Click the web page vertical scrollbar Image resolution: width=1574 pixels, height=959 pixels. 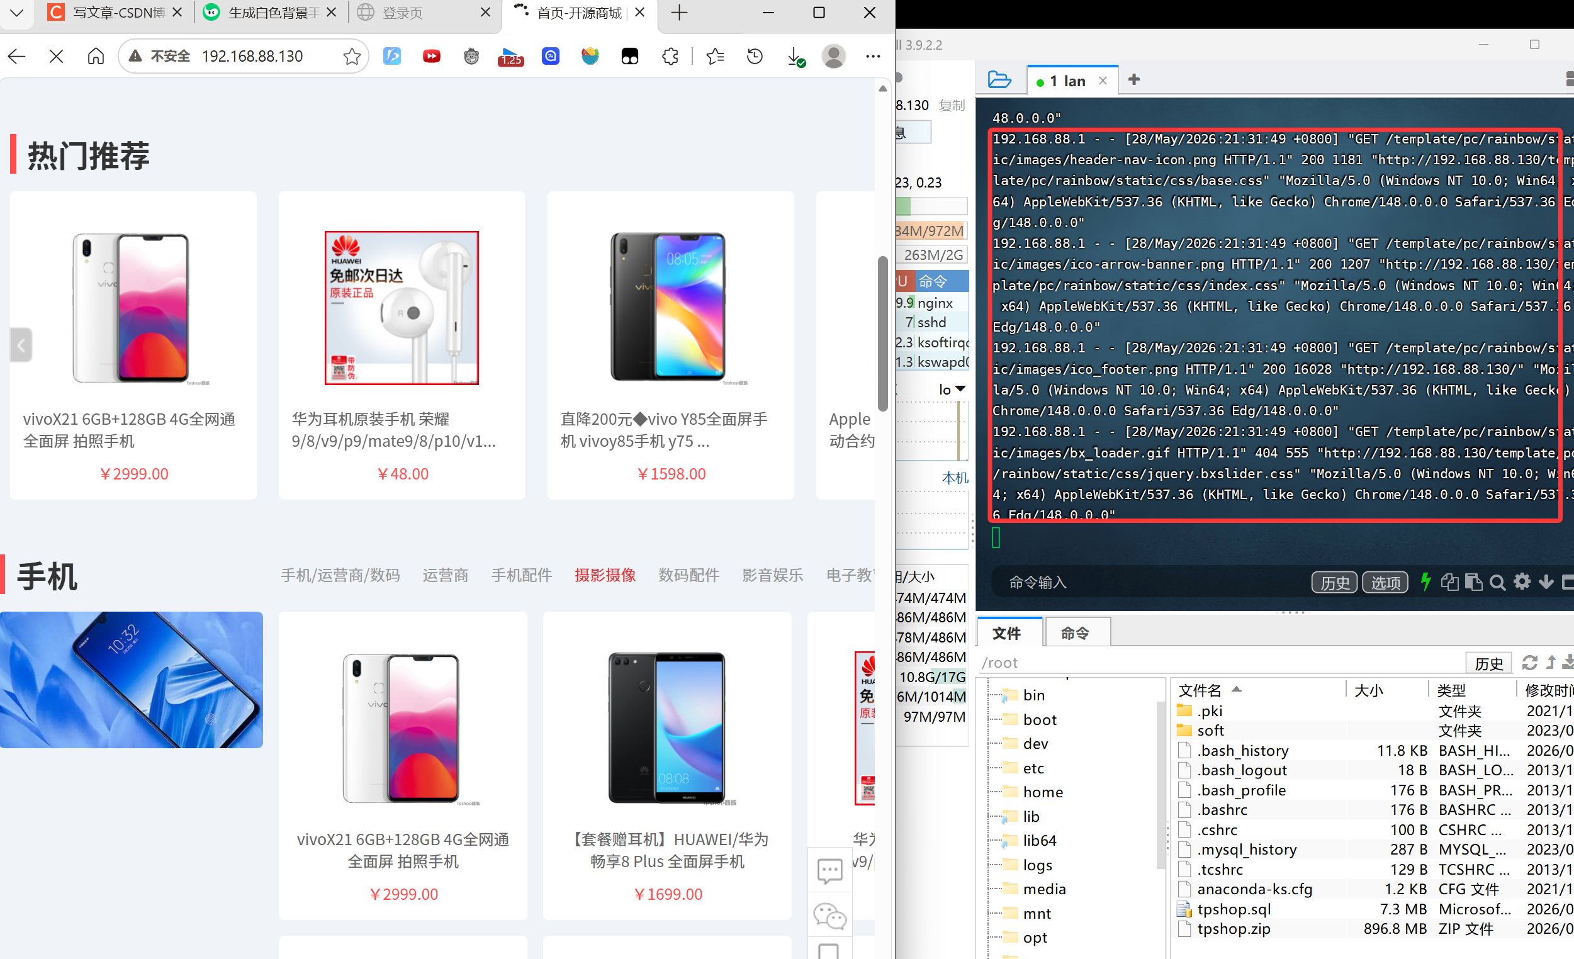point(882,334)
